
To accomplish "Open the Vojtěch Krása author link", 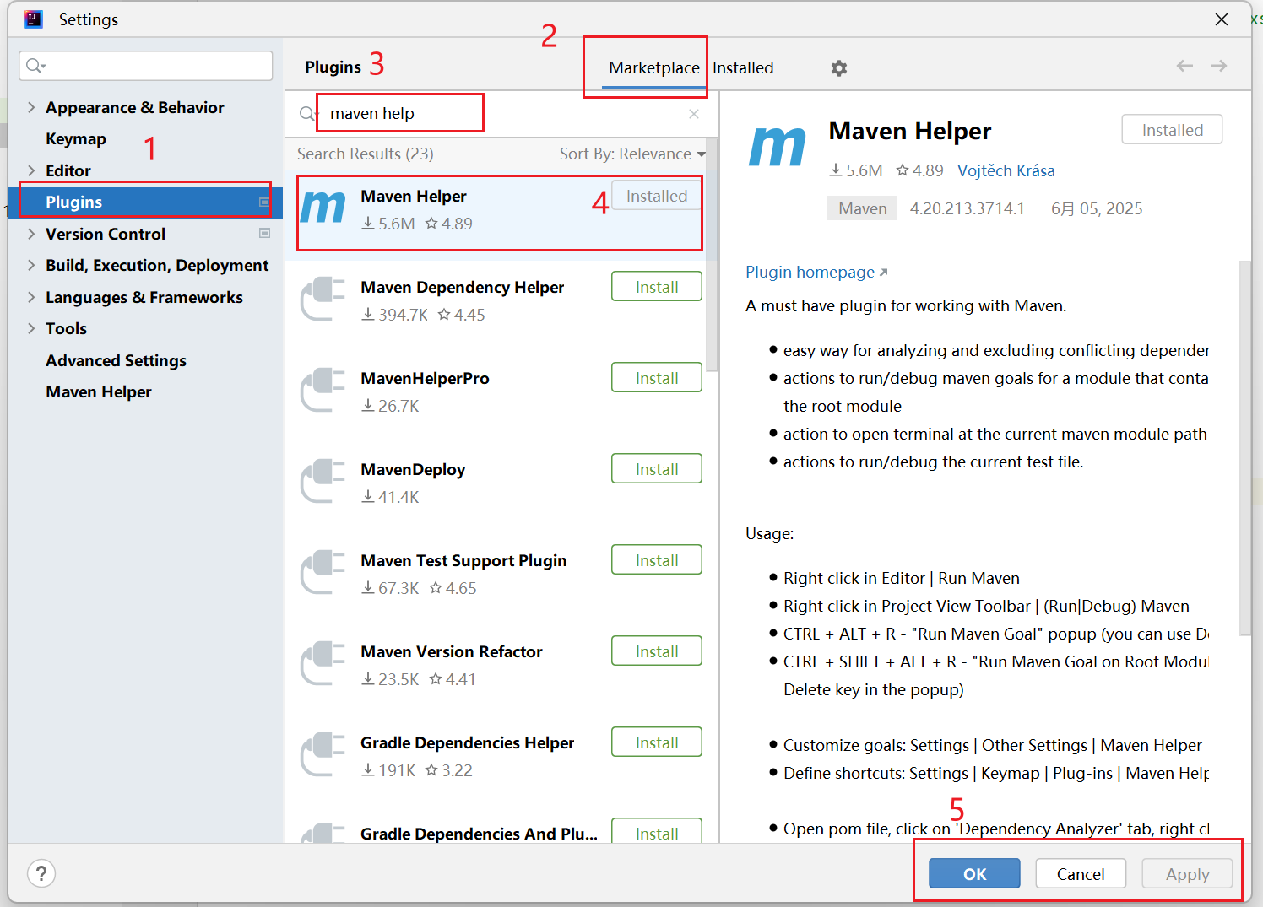I will point(1006,170).
